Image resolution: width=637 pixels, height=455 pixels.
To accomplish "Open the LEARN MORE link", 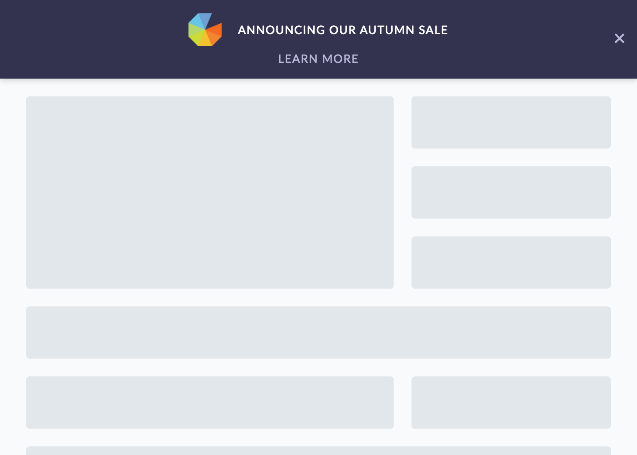I will (x=318, y=59).
